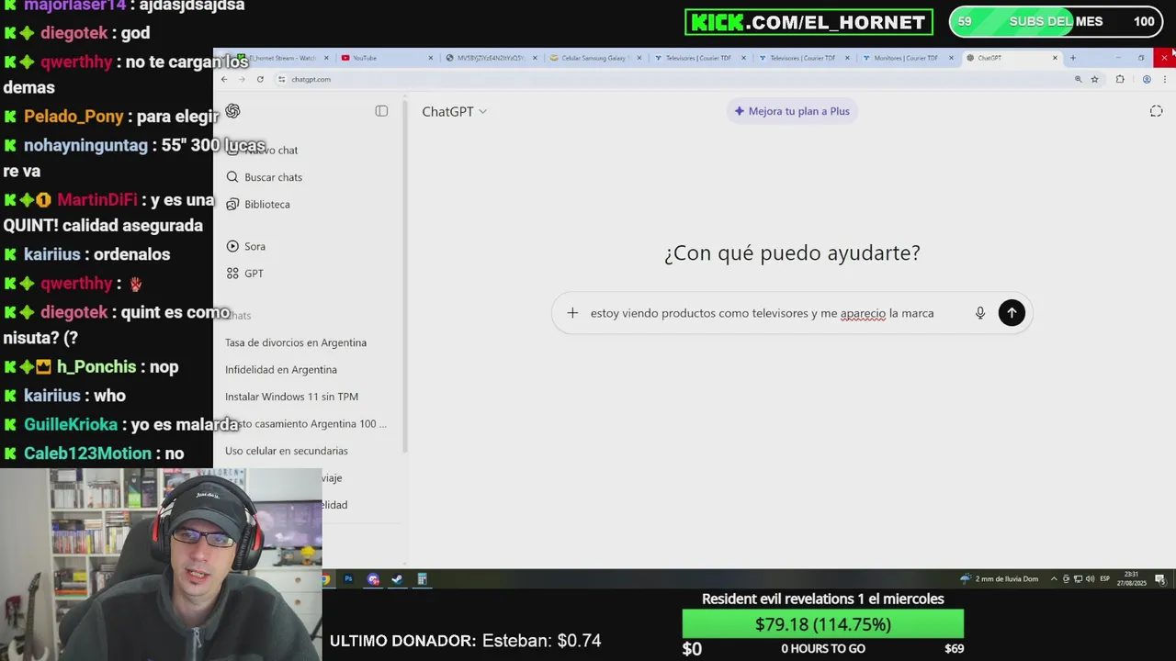
Task: Open Photoshop from the taskbar
Action: (x=348, y=579)
